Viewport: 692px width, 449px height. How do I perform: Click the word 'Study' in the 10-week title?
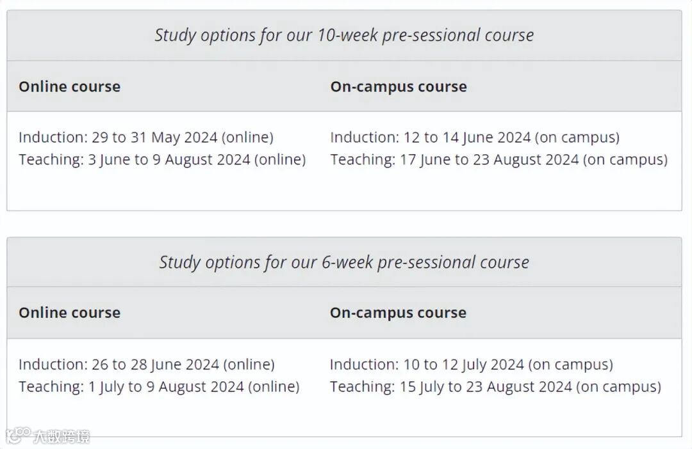175,35
